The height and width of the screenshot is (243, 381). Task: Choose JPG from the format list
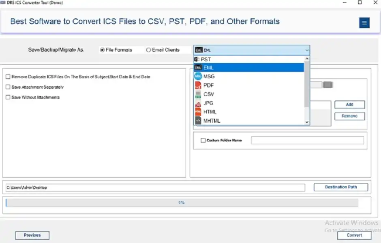249,103
